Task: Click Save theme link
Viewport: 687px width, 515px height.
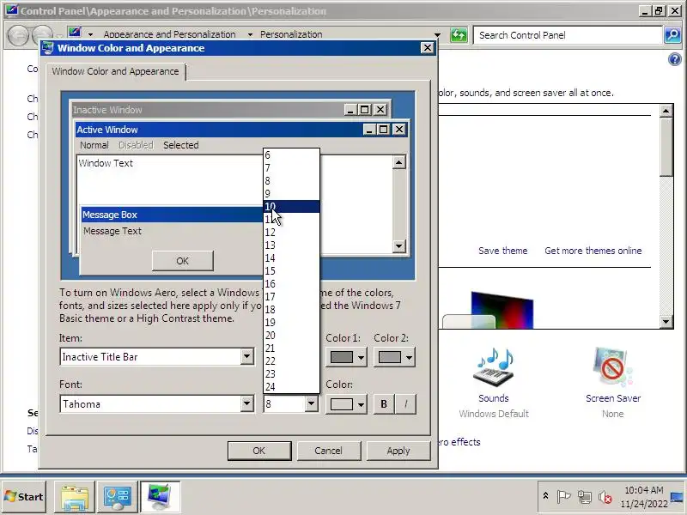Action: [x=503, y=251]
